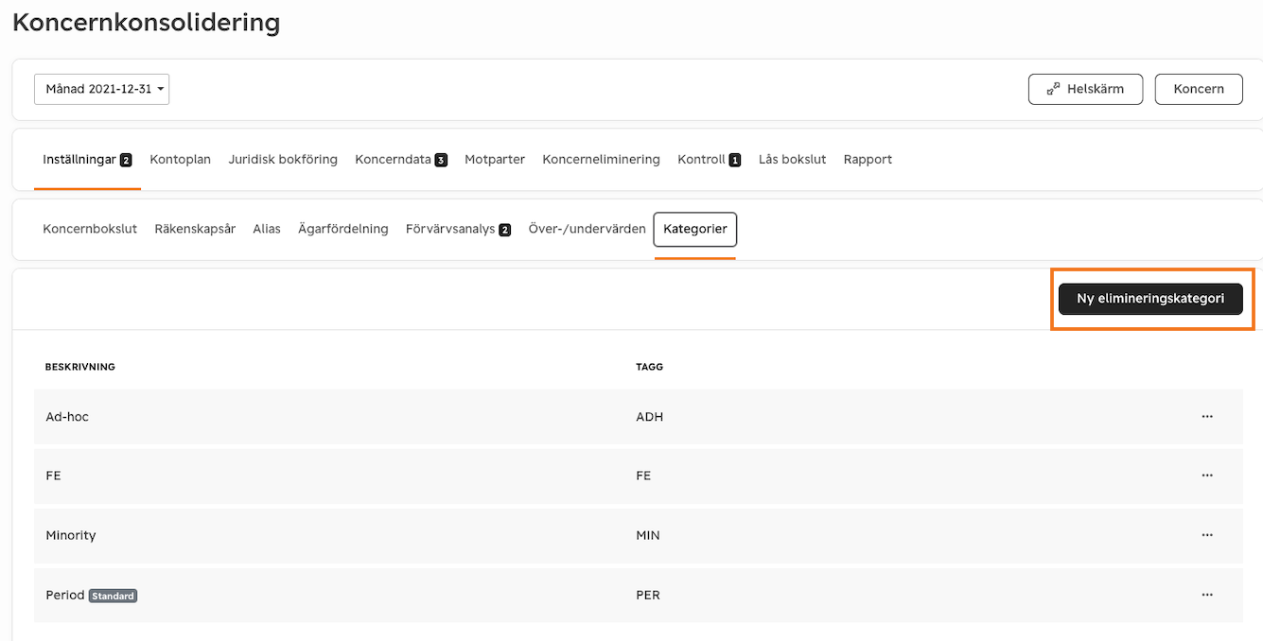Click the Koncernkonsolidering page heading
This screenshot has height=641, width=1263.
147,22
